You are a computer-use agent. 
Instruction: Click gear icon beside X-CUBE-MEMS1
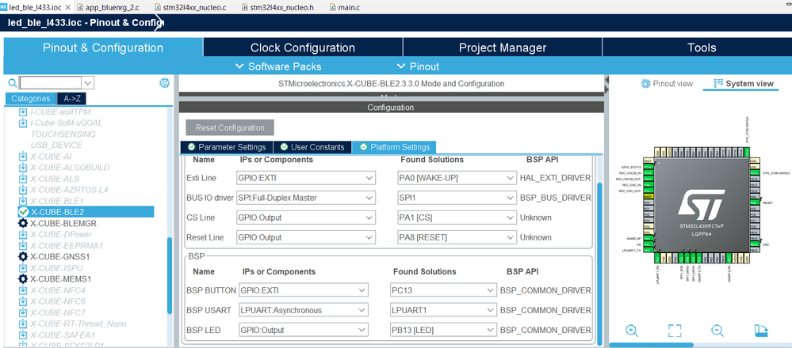click(23, 278)
